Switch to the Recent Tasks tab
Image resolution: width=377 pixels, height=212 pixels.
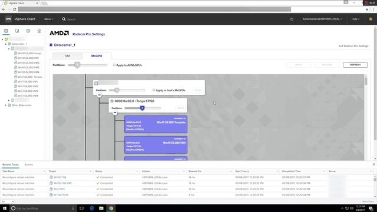11,165
